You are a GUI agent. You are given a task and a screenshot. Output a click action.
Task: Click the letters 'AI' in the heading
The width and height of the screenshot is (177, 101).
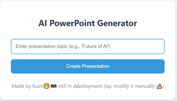click(43, 23)
